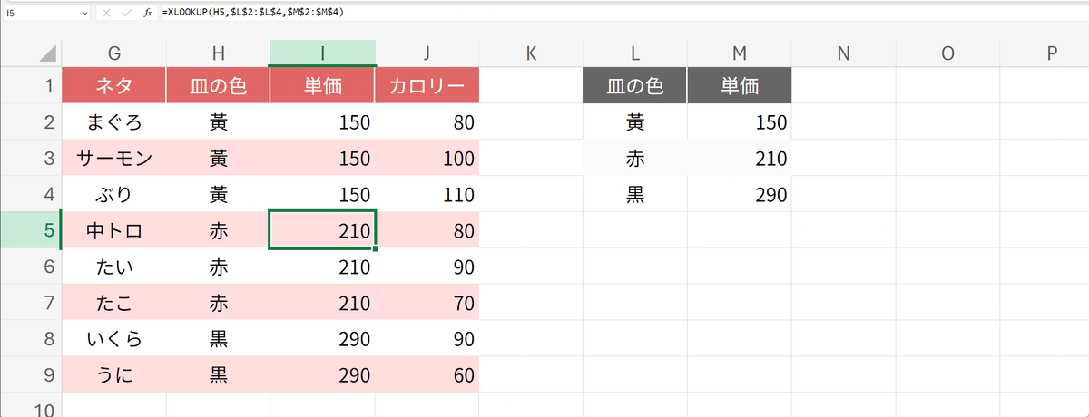The width and height of the screenshot is (1089, 417).
Task: Select the highlighted row 5 header
Action: point(30,231)
